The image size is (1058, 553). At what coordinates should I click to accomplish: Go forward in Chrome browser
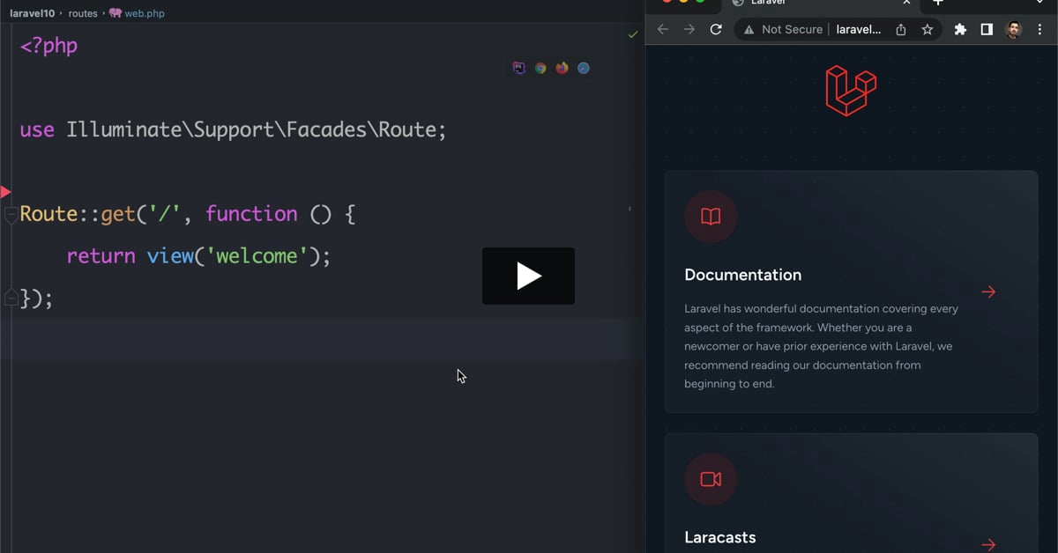[689, 29]
